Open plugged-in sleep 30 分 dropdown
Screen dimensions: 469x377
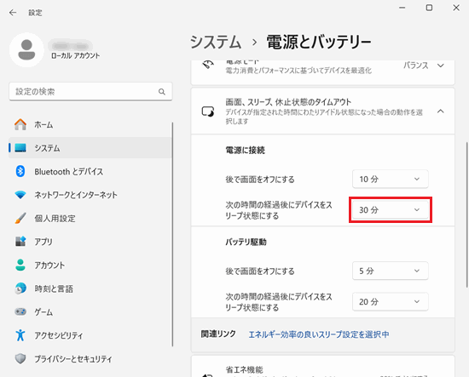390,210
